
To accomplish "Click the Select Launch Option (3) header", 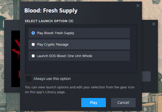I will [49, 21].
